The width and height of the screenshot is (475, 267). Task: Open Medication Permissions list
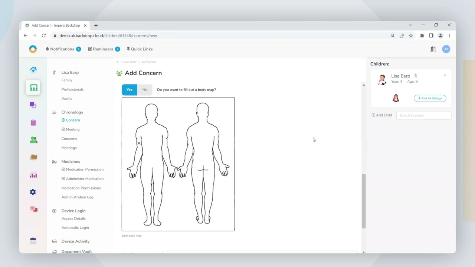(x=81, y=188)
